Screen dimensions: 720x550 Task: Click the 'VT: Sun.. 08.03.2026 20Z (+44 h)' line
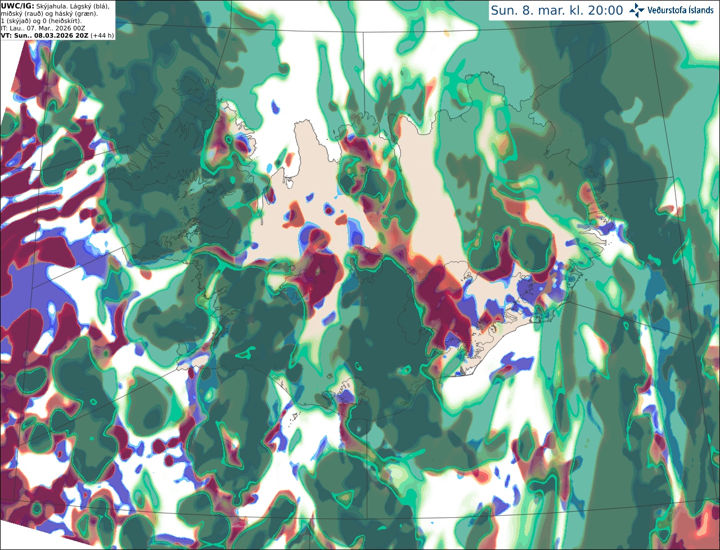[57, 35]
